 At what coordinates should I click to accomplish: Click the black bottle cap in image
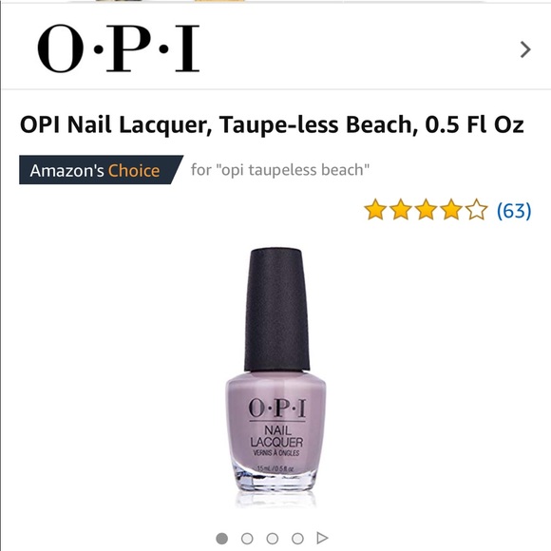[276, 310]
